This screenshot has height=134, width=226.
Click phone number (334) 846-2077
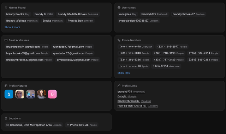click(x=172, y=47)
